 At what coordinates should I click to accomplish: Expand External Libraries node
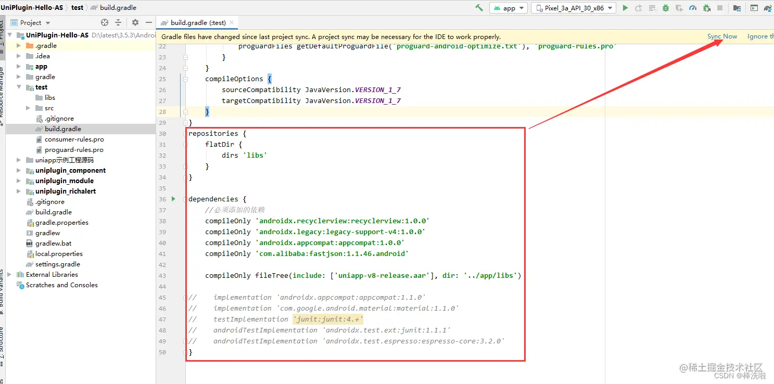point(10,275)
